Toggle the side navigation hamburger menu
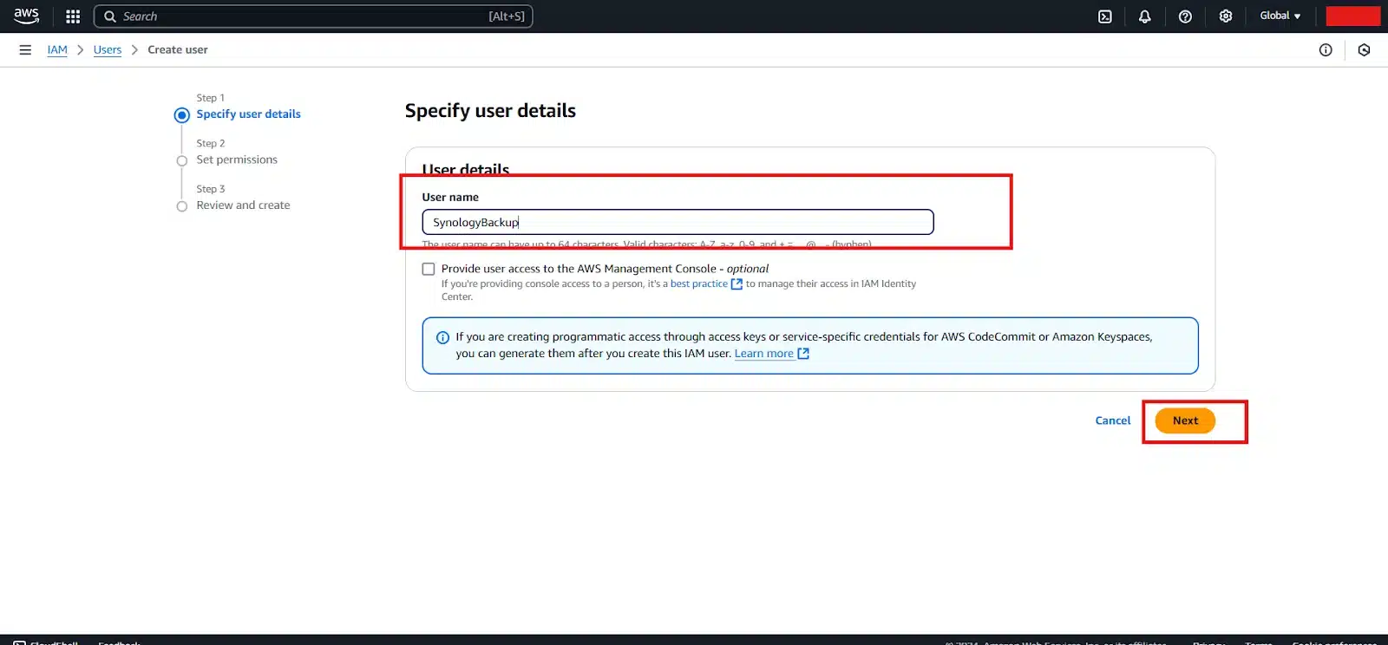 pos(25,50)
